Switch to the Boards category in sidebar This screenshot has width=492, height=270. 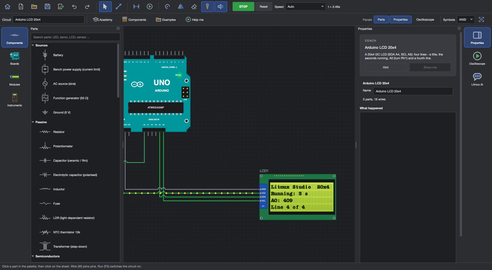(14, 58)
